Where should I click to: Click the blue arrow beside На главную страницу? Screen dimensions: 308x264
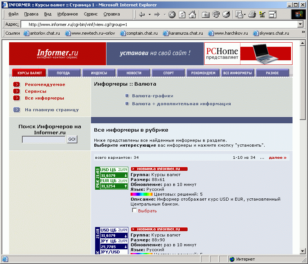(17, 110)
